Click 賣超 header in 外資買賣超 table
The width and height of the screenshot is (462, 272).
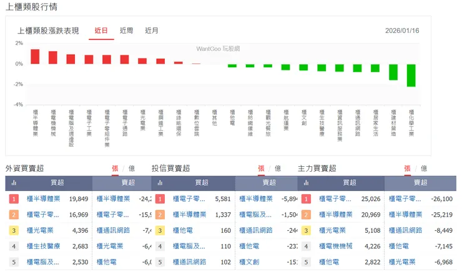tap(128, 183)
